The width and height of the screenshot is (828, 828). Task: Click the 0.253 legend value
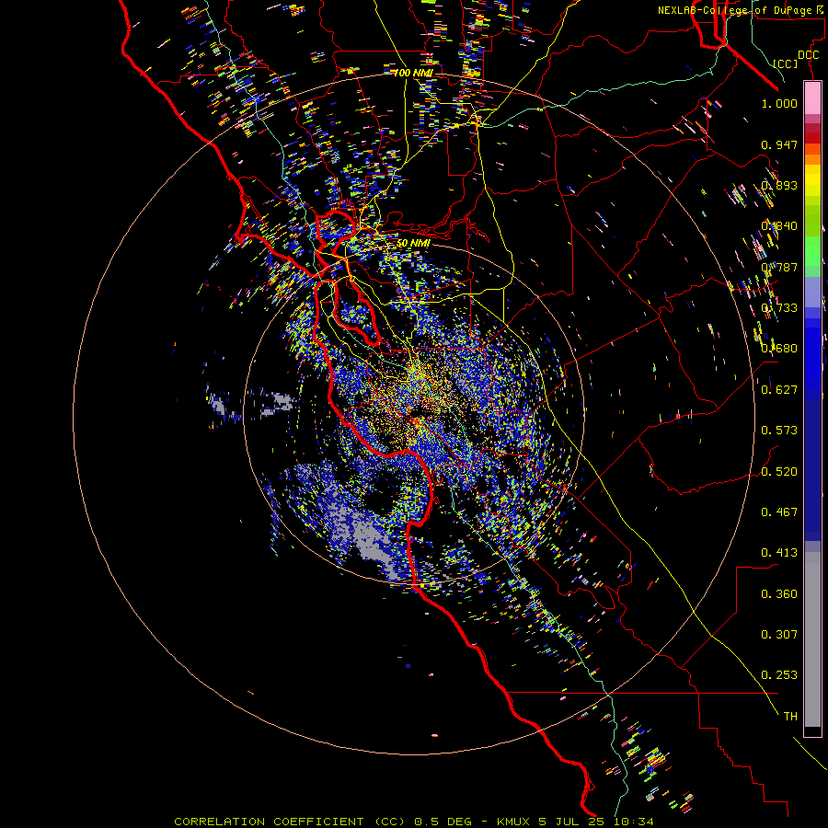click(779, 675)
